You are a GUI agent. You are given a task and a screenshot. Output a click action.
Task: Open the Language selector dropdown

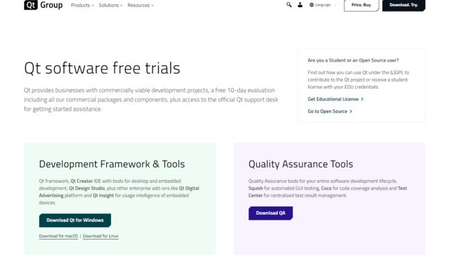[x=323, y=5]
